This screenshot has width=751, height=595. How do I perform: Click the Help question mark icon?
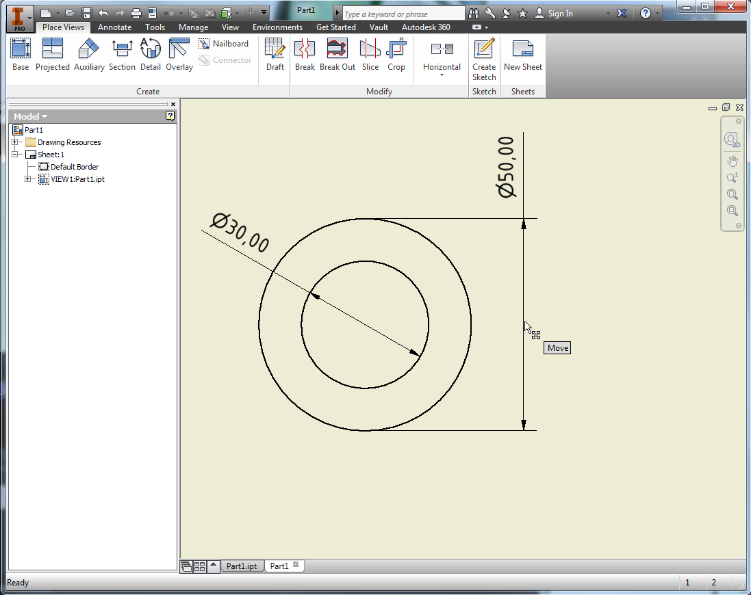point(646,14)
